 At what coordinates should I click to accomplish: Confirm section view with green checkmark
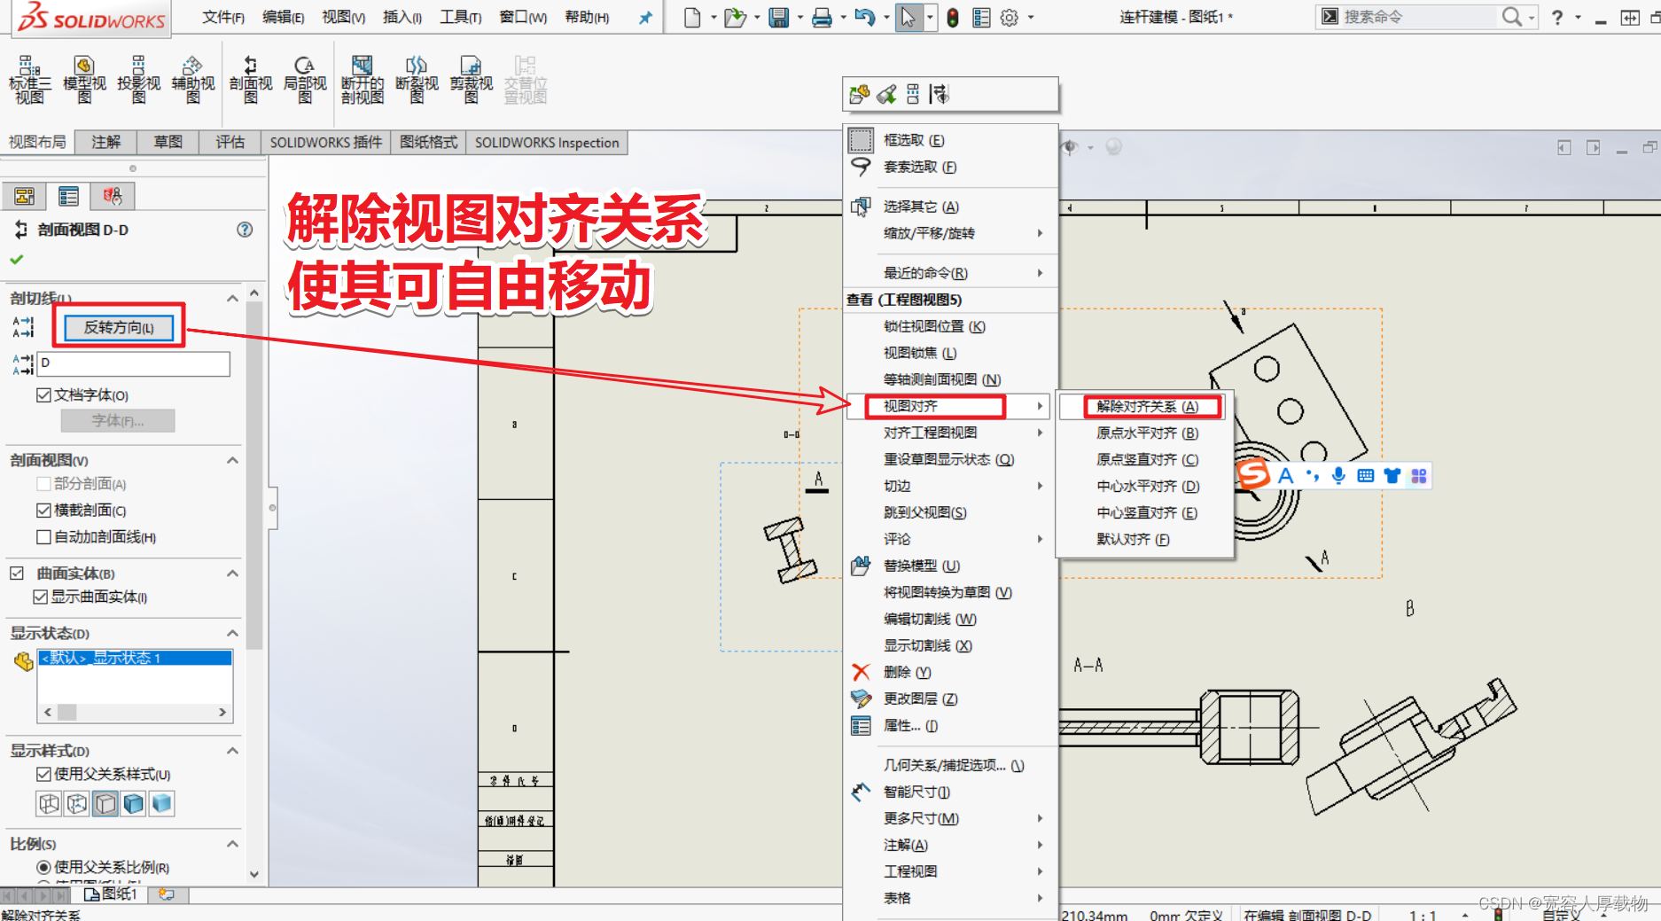[16, 260]
